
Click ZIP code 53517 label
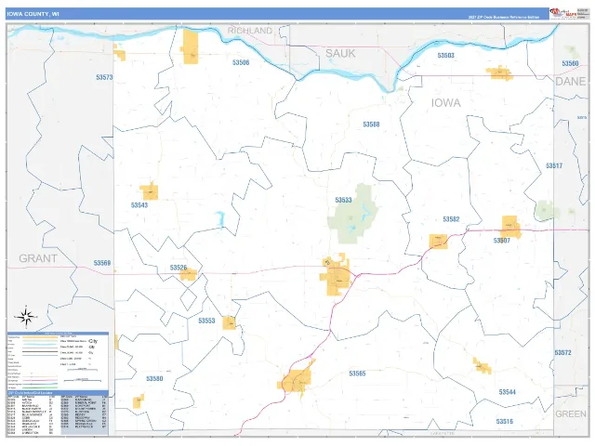[554, 165]
